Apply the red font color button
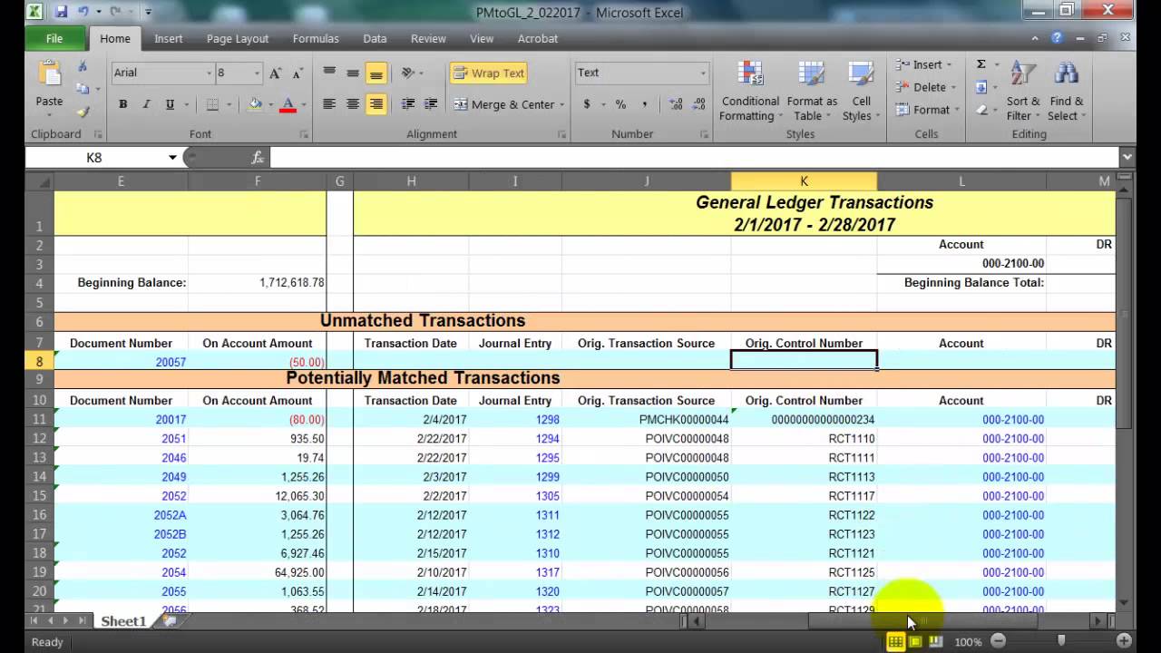 (288, 105)
